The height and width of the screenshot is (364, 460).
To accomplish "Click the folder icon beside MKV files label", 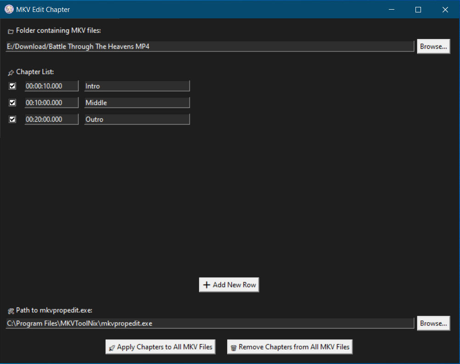I will pos(11,31).
